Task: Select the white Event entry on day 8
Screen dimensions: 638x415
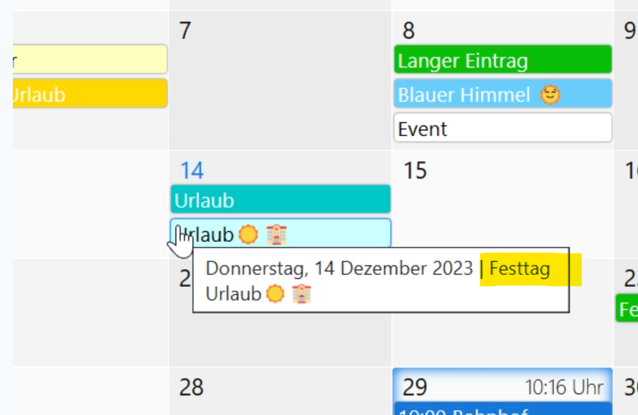Action: pyautogui.click(x=503, y=129)
